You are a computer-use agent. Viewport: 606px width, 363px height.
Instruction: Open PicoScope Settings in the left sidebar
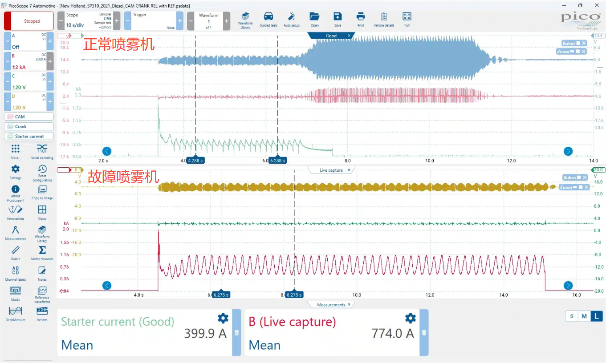[16, 172]
